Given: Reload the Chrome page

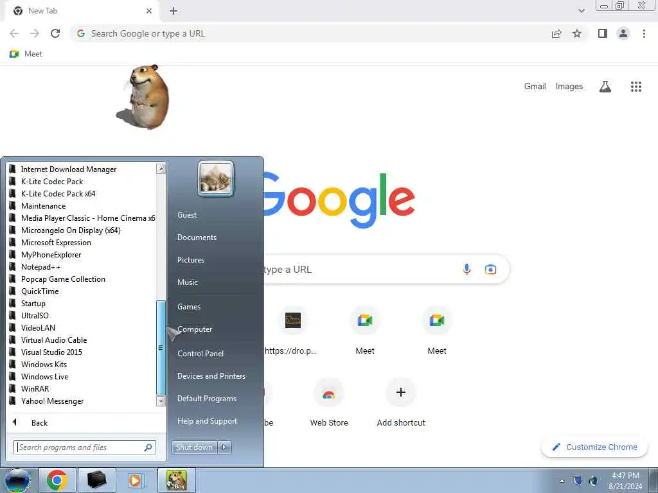Looking at the screenshot, I should point(55,33).
